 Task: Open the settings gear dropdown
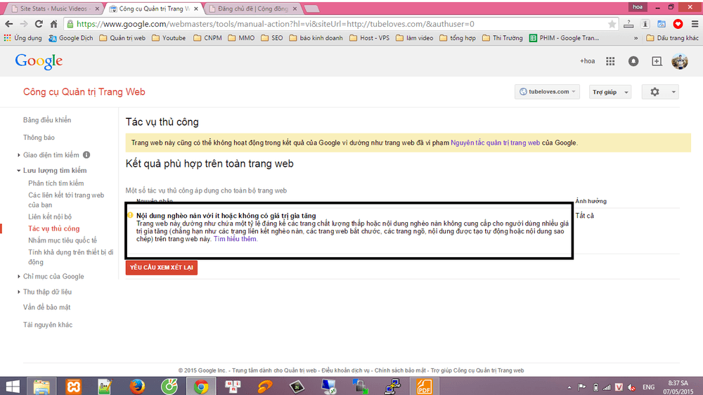click(x=660, y=92)
